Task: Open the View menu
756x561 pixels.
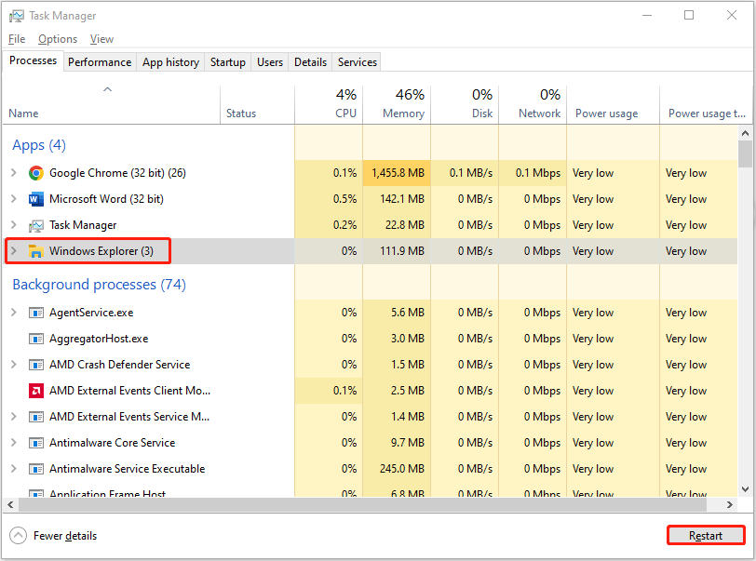Action: [101, 38]
